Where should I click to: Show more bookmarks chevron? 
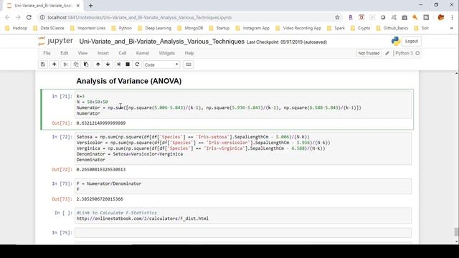[x=451, y=29]
